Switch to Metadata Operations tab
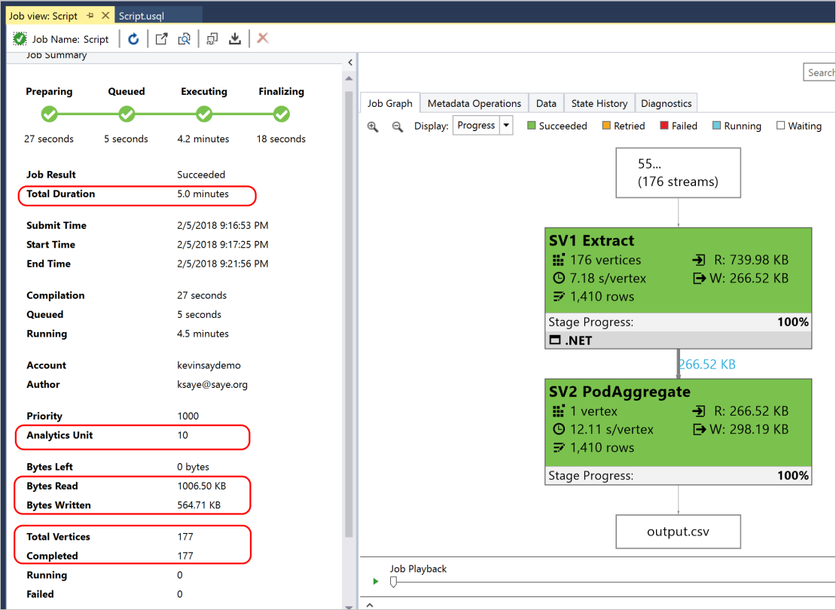Viewport: 836px width, 610px height. (474, 103)
